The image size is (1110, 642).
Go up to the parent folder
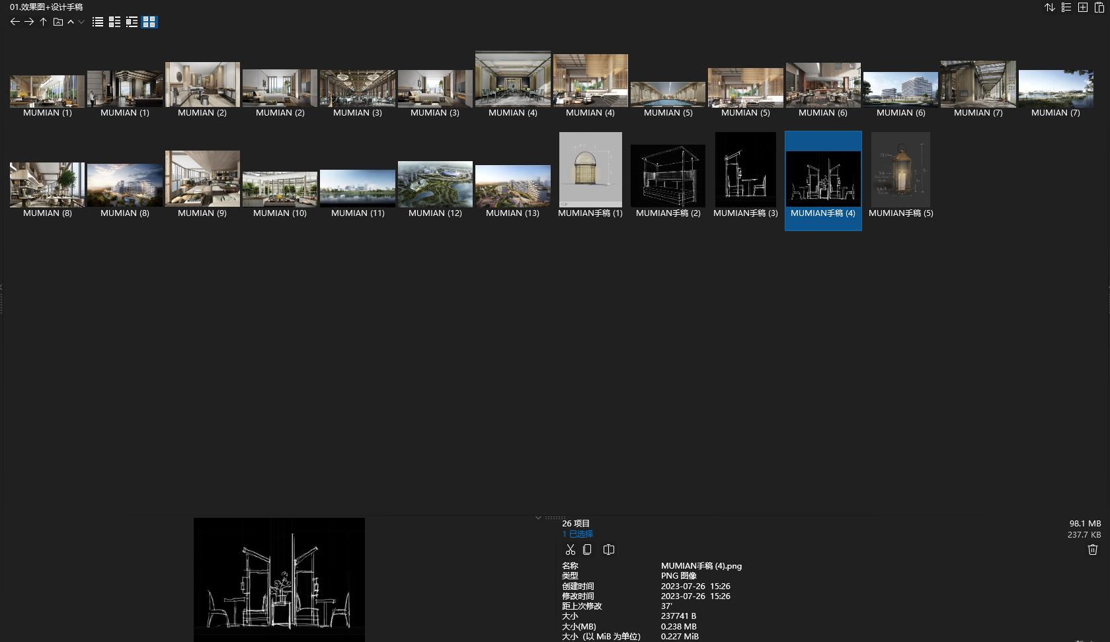43,22
